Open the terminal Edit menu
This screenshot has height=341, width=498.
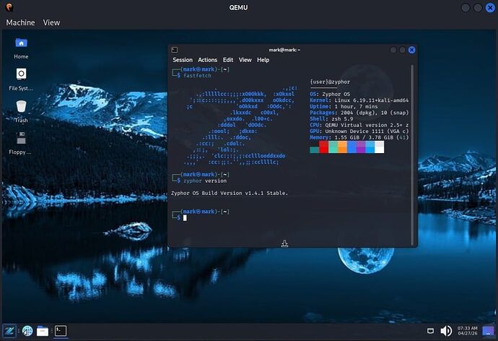pyautogui.click(x=228, y=60)
